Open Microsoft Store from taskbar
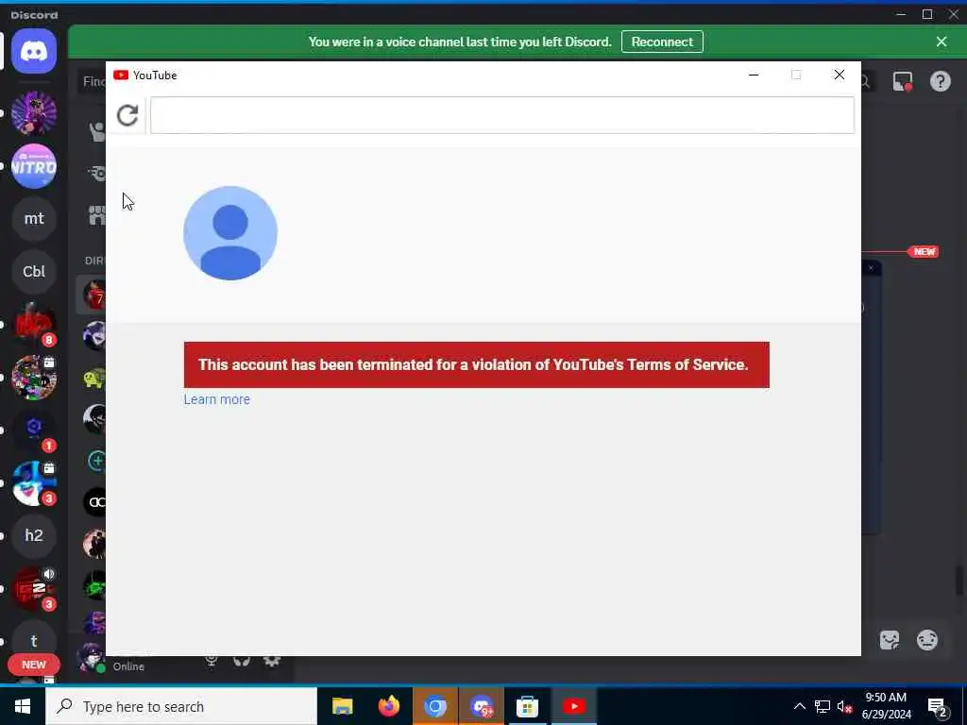The image size is (967, 725). pos(527,706)
